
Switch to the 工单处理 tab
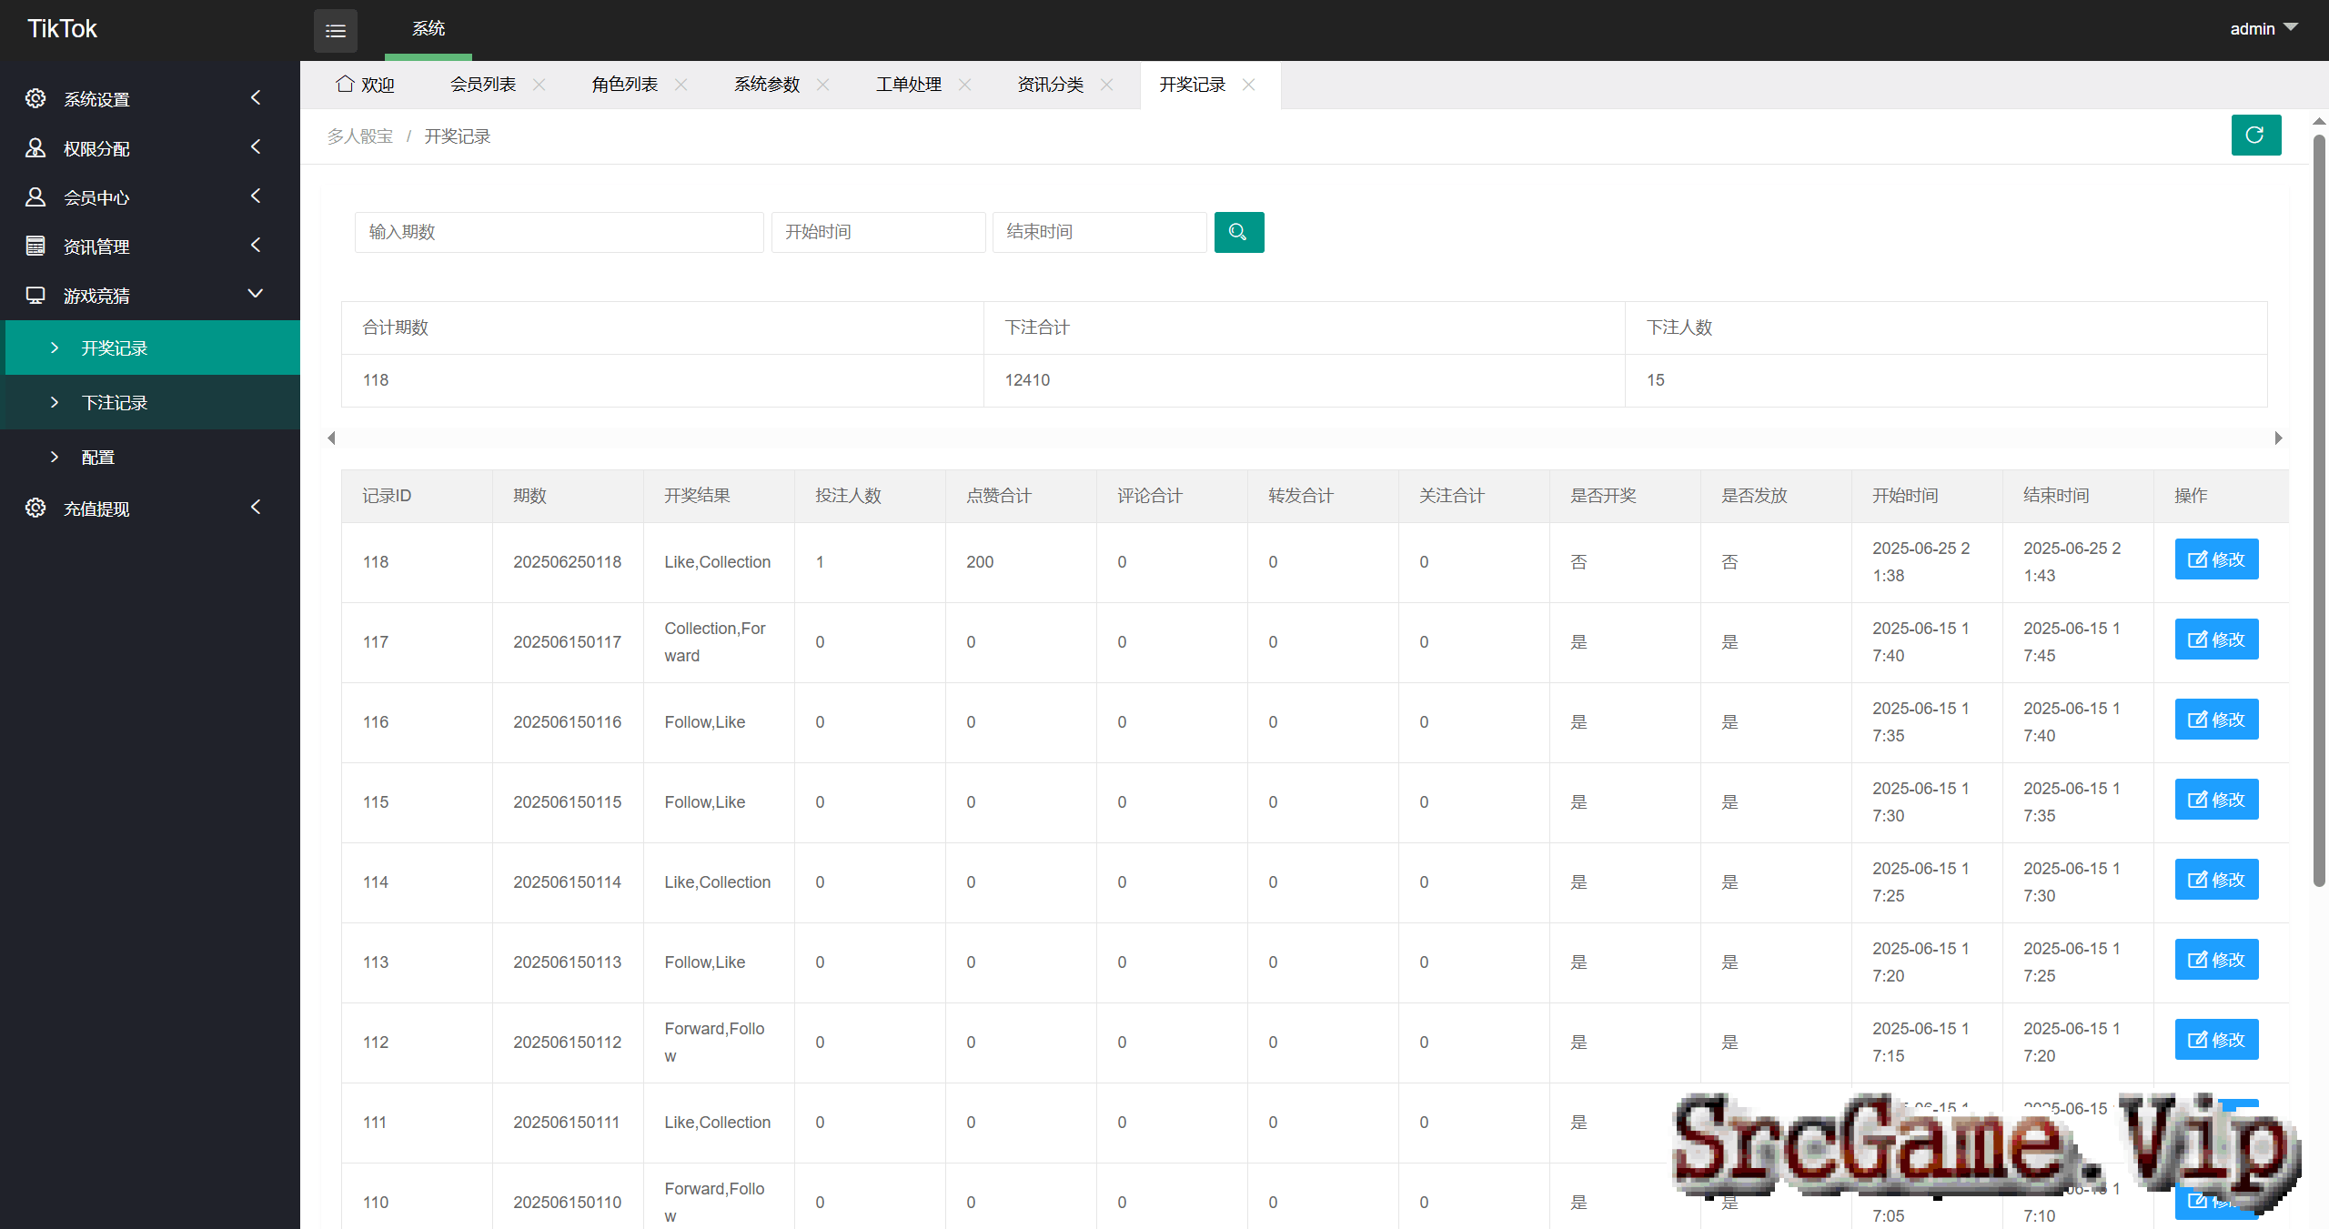pos(909,85)
